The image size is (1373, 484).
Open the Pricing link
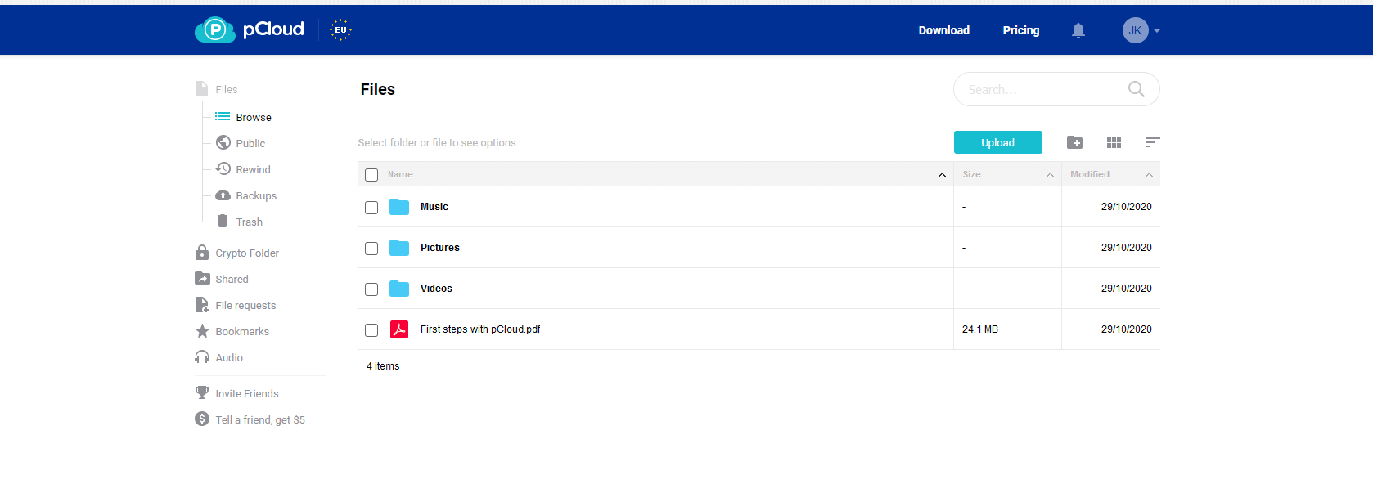point(1021,30)
